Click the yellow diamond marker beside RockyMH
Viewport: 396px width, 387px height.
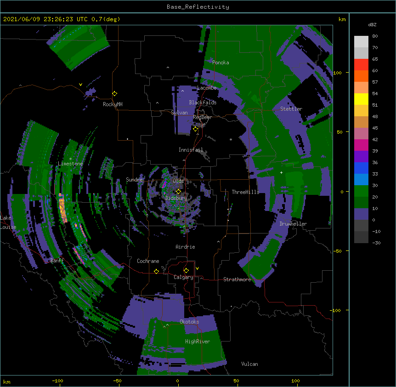[115, 94]
